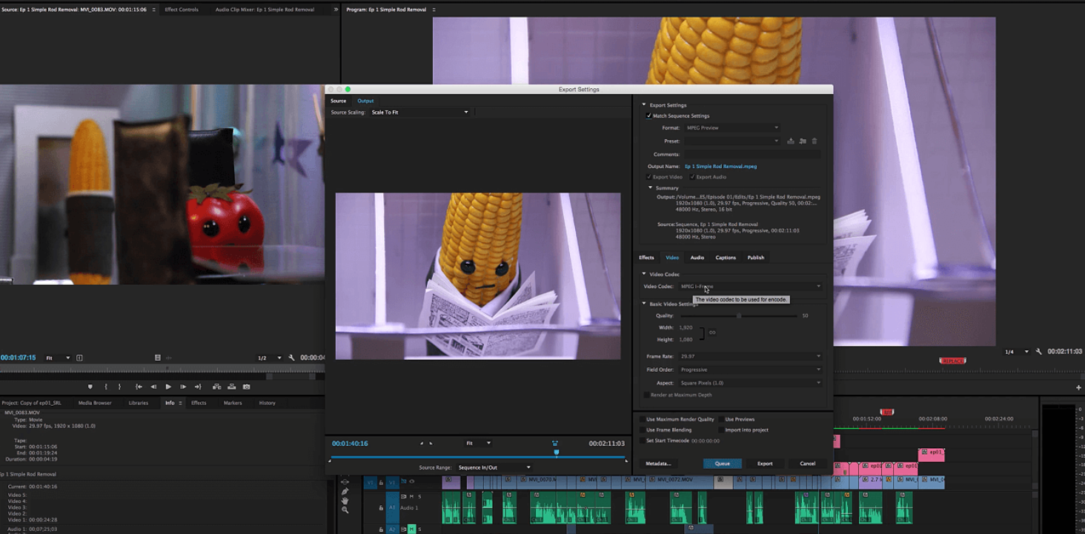Switch to the Source tab in Export Settings
This screenshot has width=1085, height=534.
pyautogui.click(x=338, y=101)
